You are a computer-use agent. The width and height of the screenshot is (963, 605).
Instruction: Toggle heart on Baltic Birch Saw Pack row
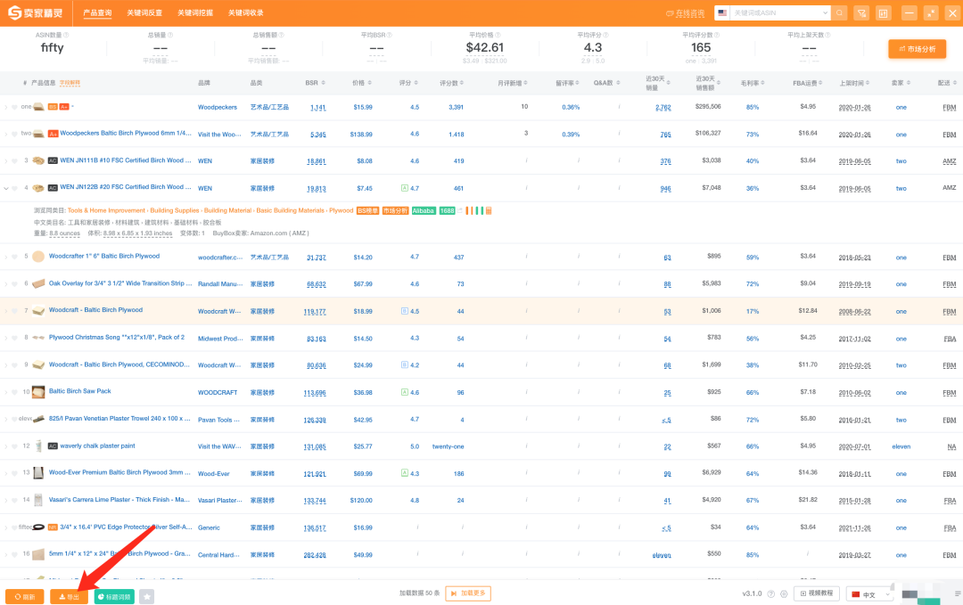click(15, 392)
